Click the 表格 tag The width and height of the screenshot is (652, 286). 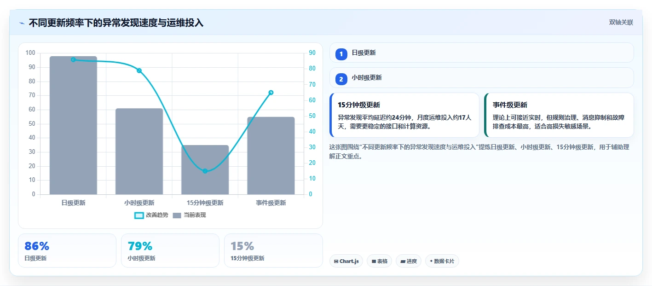click(x=379, y=261)
